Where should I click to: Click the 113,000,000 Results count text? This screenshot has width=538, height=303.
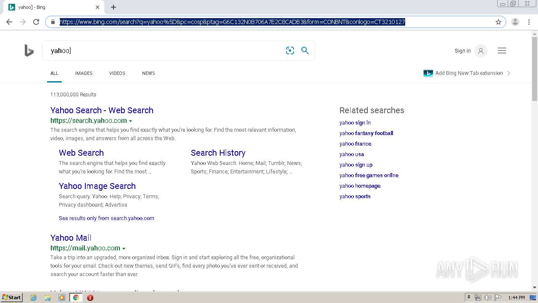pyautogui.click(x=73, y=95)
